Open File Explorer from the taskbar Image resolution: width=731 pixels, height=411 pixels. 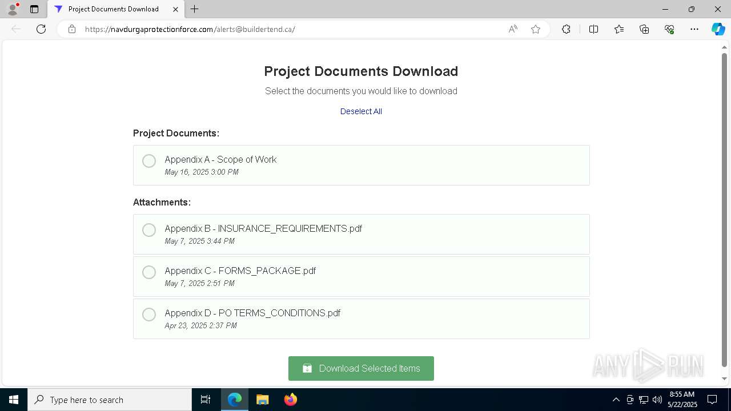tap(262, 400)
